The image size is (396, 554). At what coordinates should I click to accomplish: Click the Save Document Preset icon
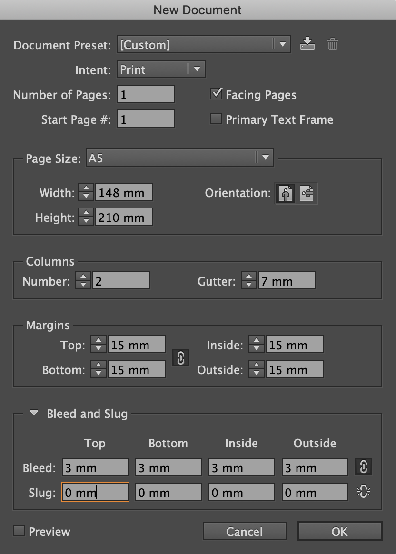pos(307,44)
